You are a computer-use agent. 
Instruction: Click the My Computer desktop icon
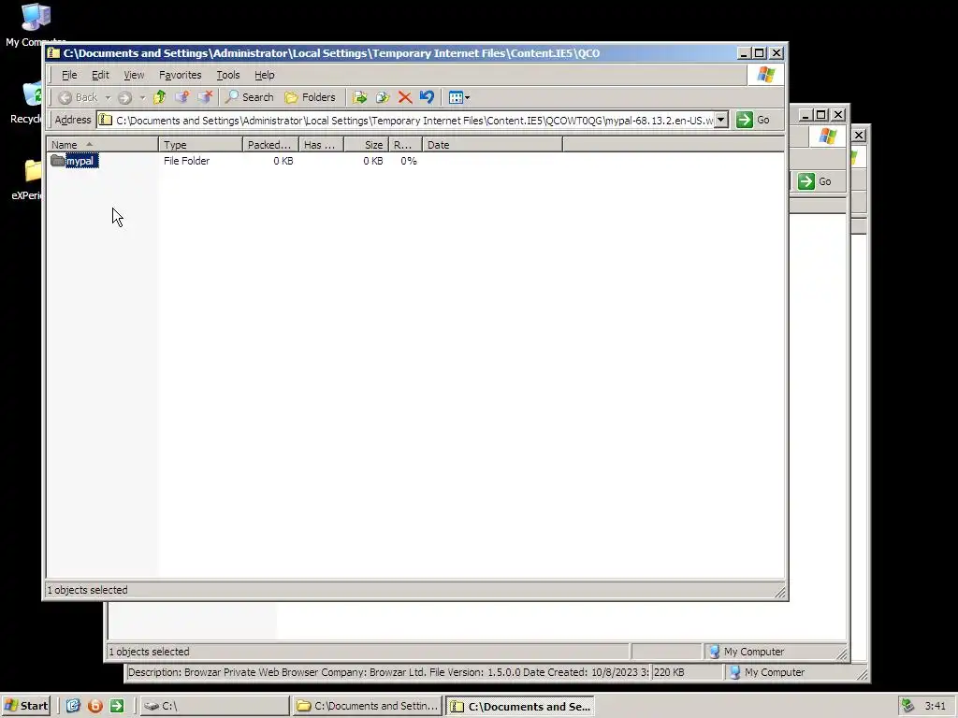pos(36,17)
